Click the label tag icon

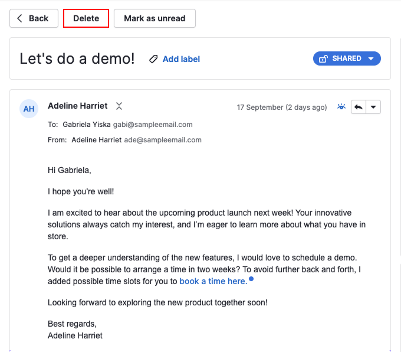[x=153, y=59]
